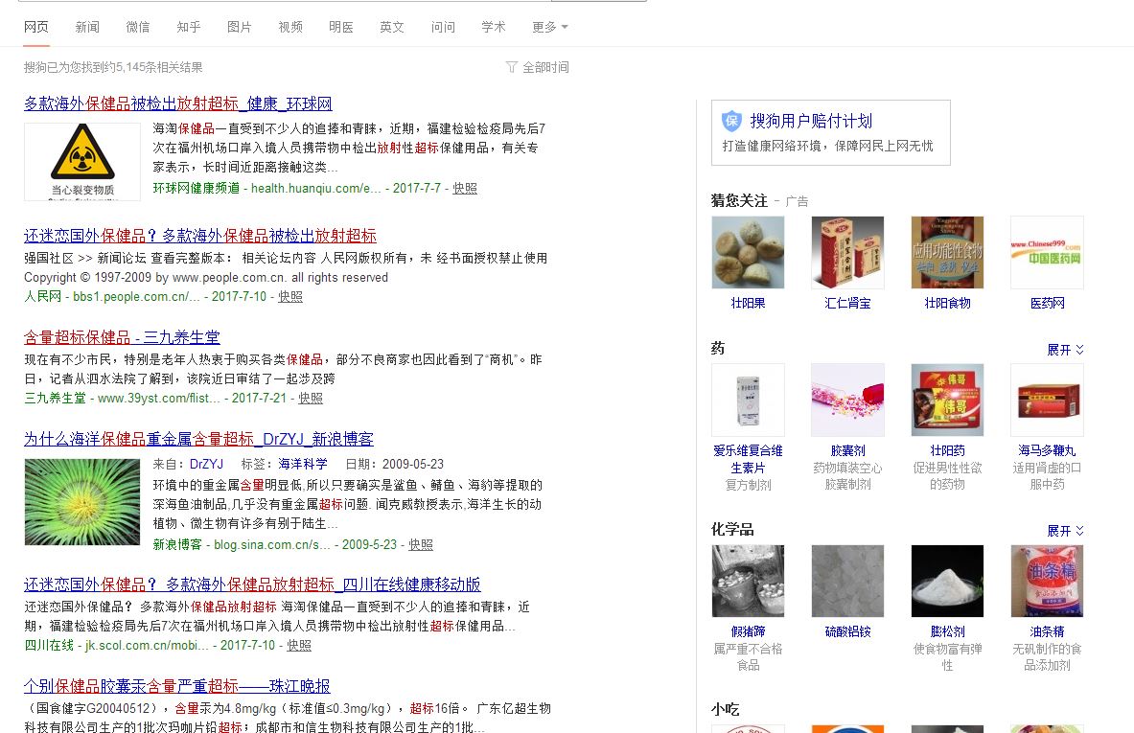This screenshot has height=733, width=1134.
Task: Click the radiation warning thumbnail of first result
Action: pos(81,158)
